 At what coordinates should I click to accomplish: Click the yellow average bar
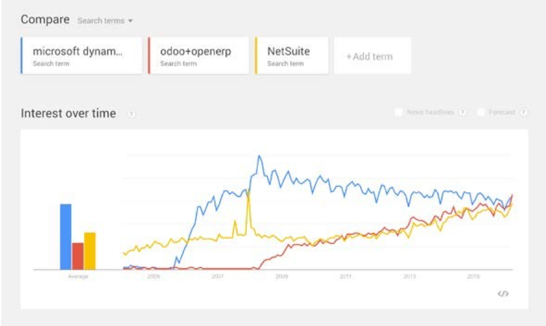point(90,251)
